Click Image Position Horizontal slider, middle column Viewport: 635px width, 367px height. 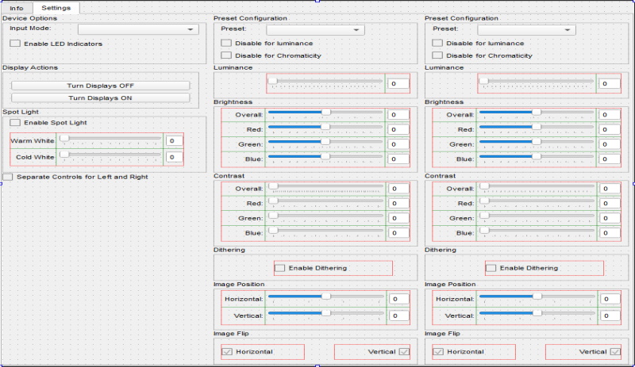(x=326, y=298)
